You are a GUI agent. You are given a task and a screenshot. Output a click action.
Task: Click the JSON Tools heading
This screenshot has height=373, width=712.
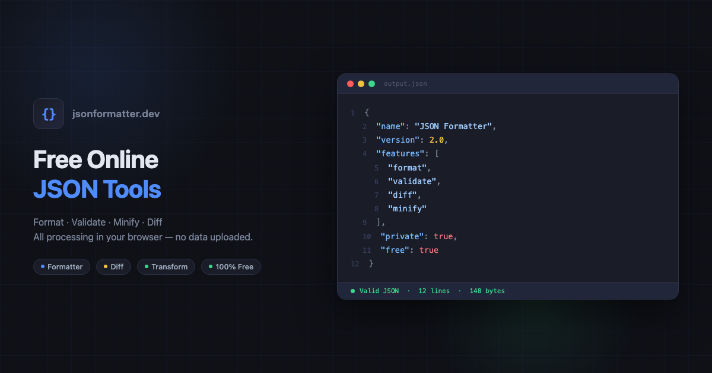(97, 189)
